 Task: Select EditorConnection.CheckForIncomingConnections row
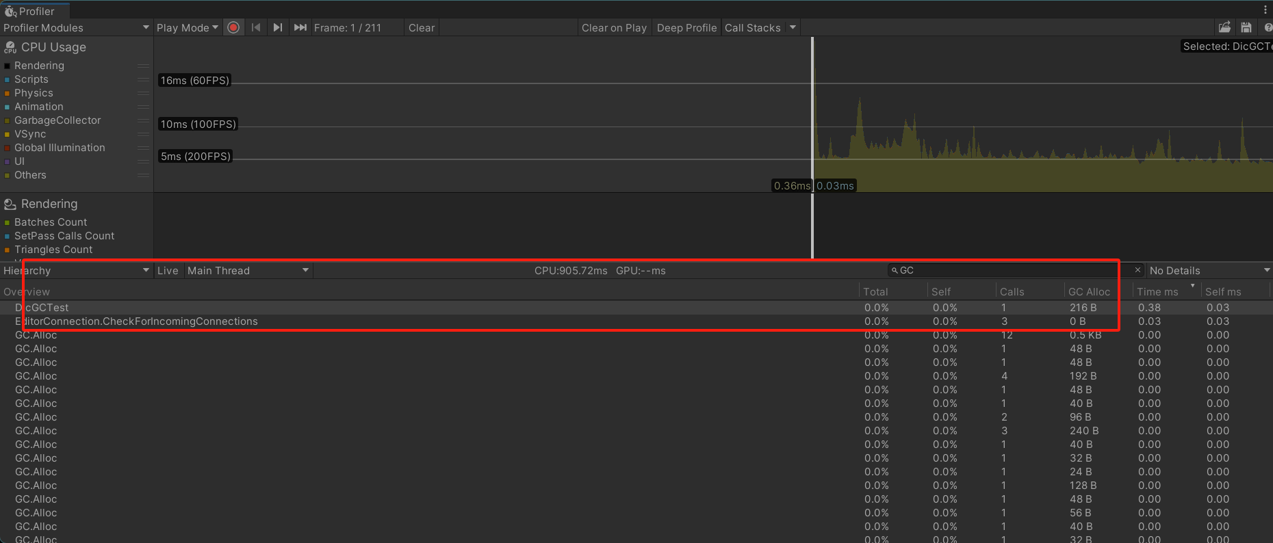636,321
